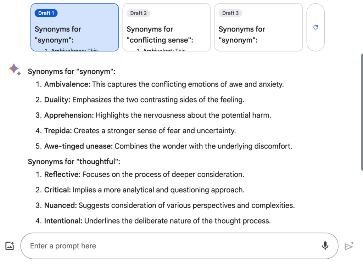Switch to the Draft 2 card

pos(167,27)
